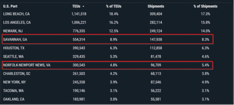The width and height of the screenshot is (234, 105).
Task: Click the Shipments column header
Action: pyautogui.click(x=156, y=6)
